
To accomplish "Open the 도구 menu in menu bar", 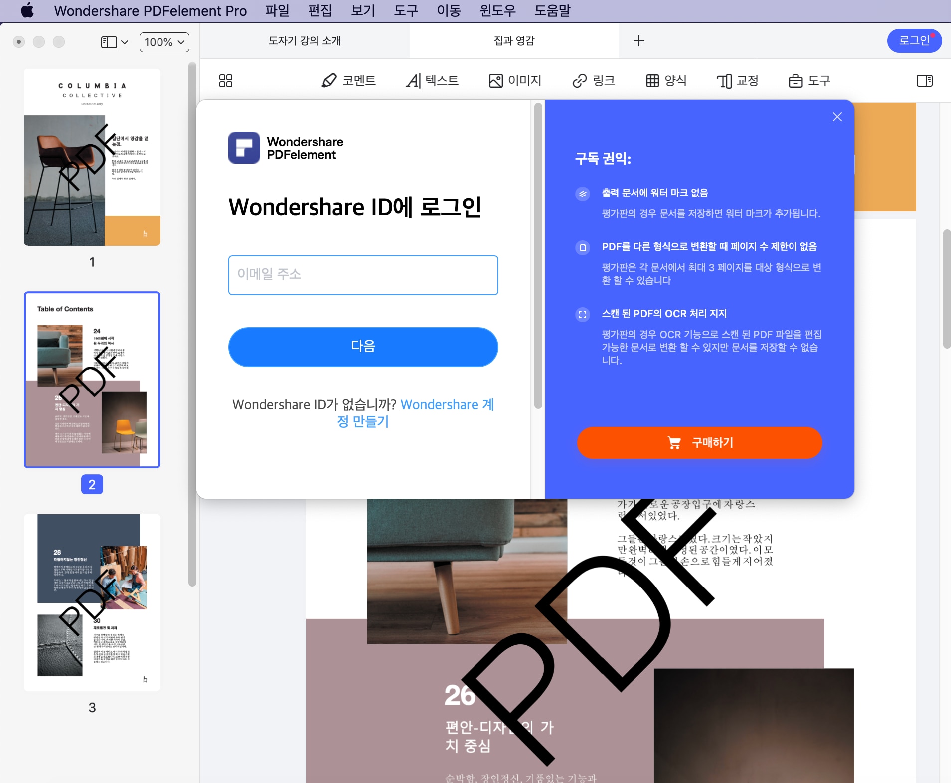I will click(406, 10).
